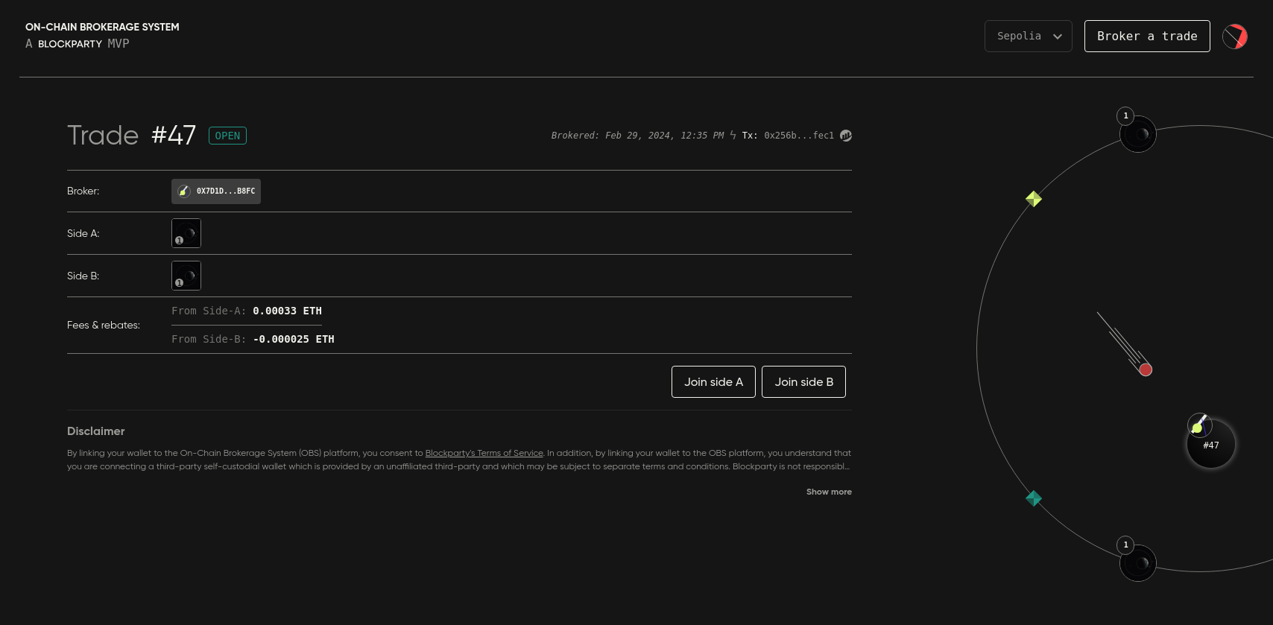Select the Side A token thumbnail

point(186,233)
